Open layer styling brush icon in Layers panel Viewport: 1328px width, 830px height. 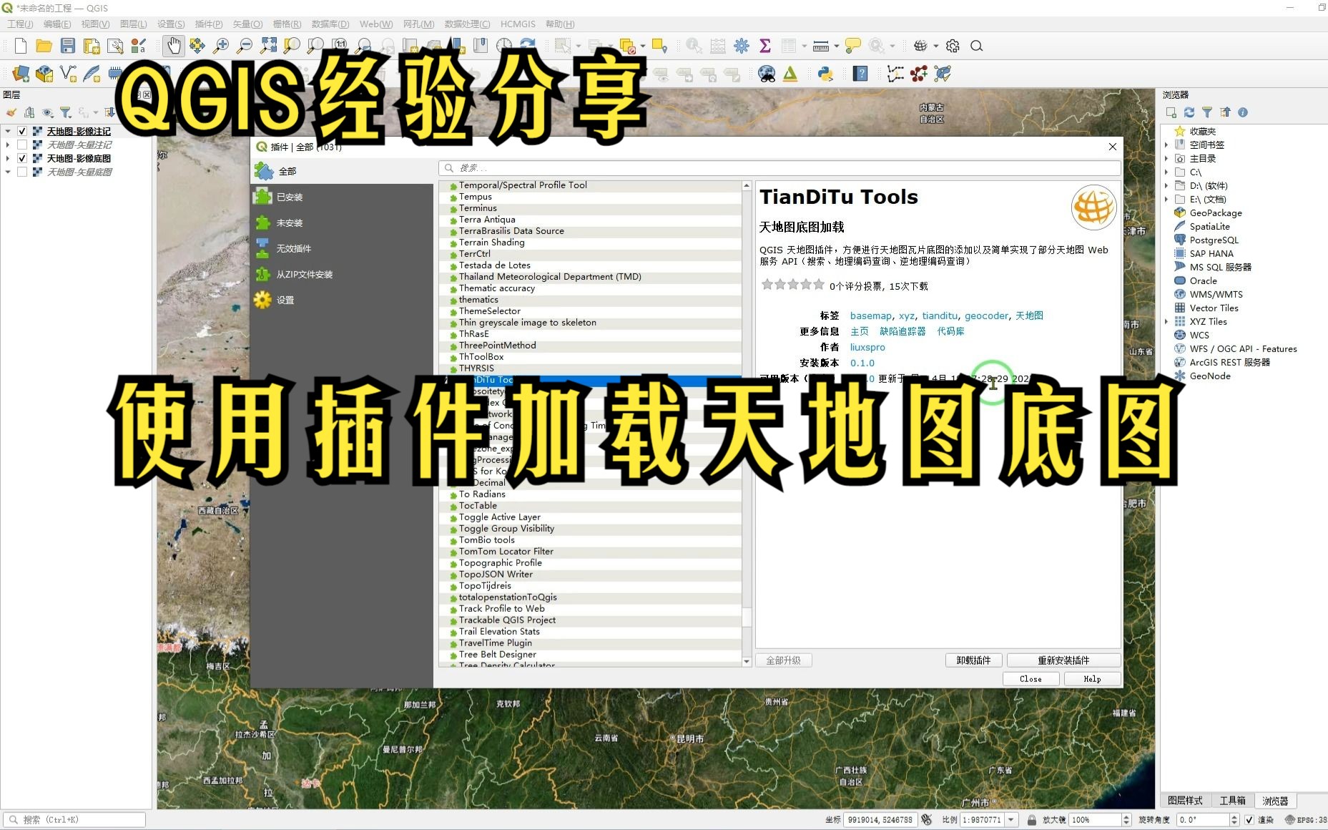[x=11, y=112]
